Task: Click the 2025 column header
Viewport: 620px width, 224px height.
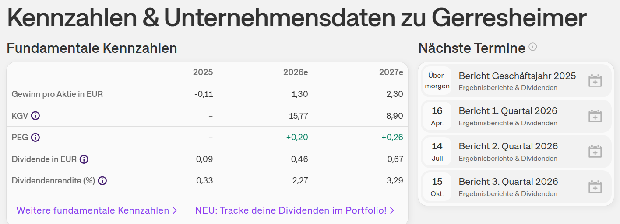Action: tap(203, 72)
